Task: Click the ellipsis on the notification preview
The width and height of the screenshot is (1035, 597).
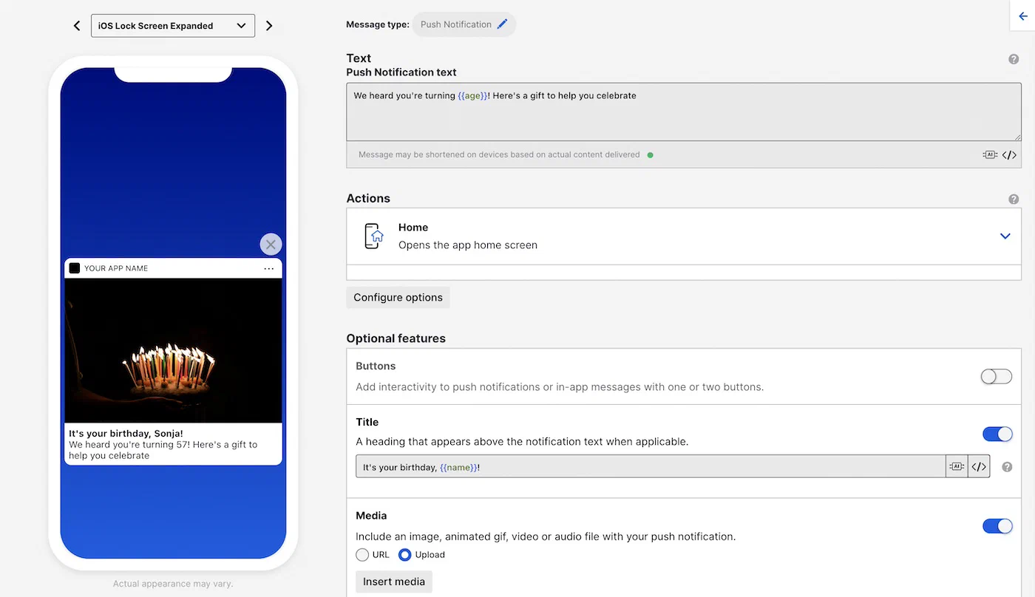Action: point(268,268)
